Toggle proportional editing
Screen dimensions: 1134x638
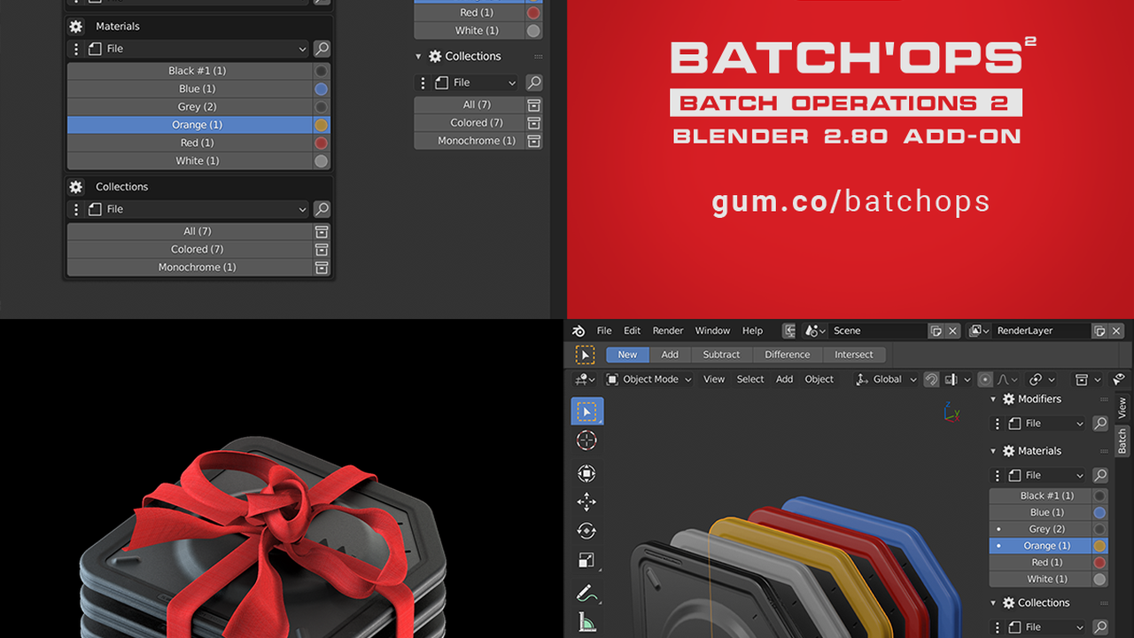(984, 379)
